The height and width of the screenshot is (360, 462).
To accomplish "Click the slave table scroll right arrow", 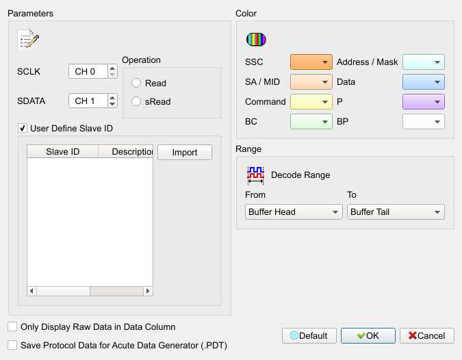I will pos(148,291).
